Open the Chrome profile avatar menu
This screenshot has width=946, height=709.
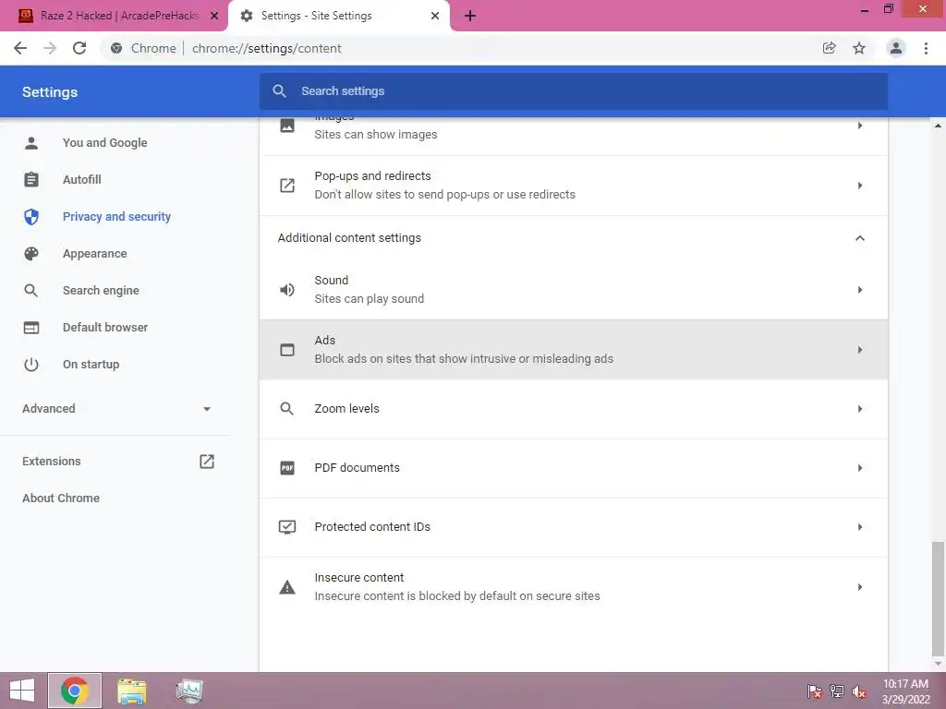click(896, 48)
